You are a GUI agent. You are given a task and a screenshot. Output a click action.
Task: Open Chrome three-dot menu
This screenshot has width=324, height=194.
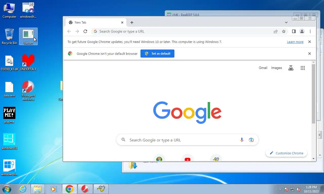[310, 31]
